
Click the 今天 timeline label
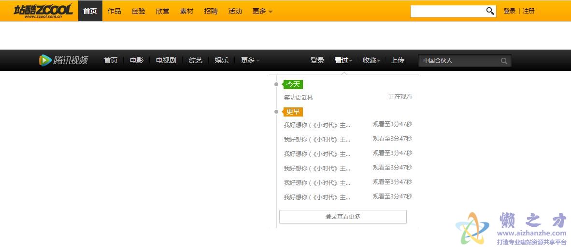click(293, 84)
